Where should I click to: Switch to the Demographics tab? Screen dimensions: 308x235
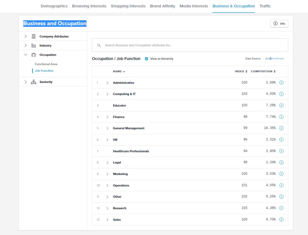[54, 6]
